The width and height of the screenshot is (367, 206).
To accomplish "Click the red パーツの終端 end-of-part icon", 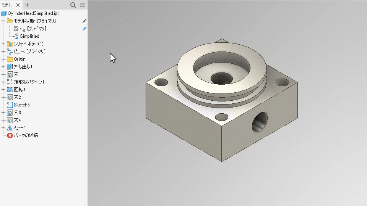I will 10,135.
